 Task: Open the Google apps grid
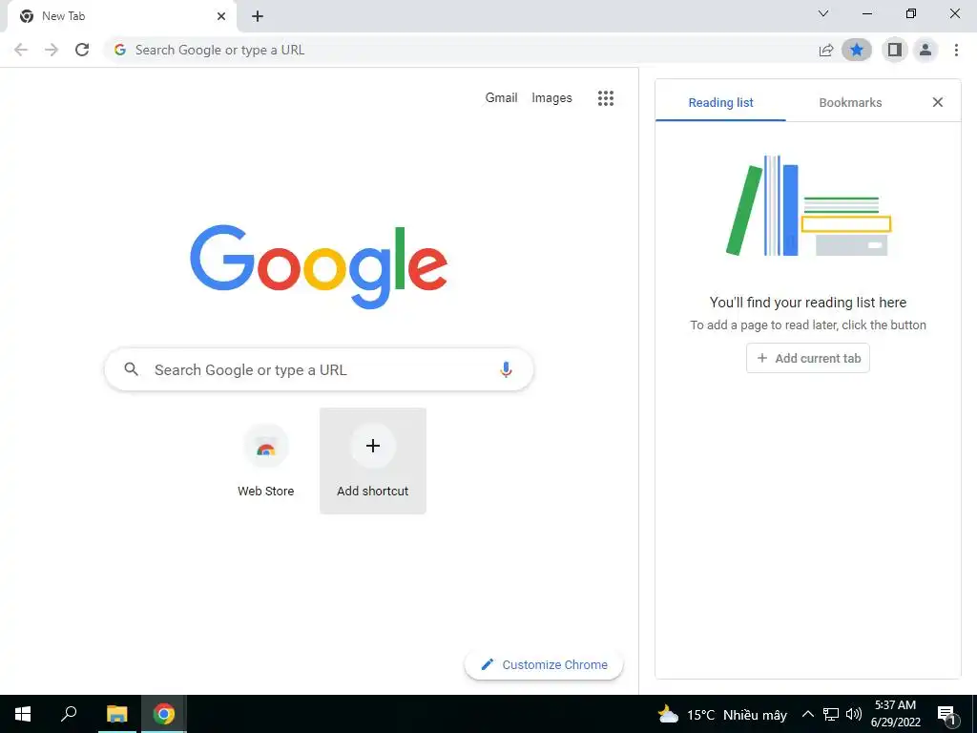(x=606, y=98)
